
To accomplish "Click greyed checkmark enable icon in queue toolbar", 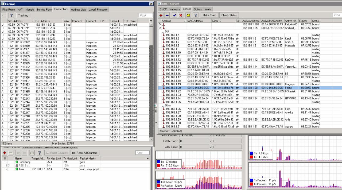I will click(18, 153).
